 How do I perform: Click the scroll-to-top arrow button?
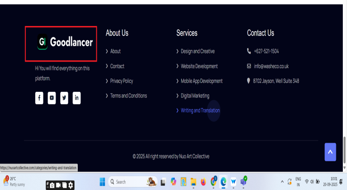(x=330, y=152)
